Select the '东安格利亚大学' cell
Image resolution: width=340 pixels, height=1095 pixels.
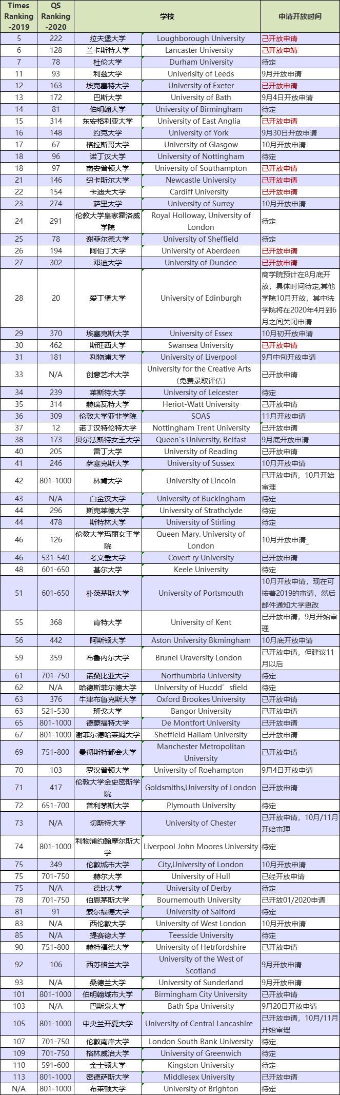[108, 121]
